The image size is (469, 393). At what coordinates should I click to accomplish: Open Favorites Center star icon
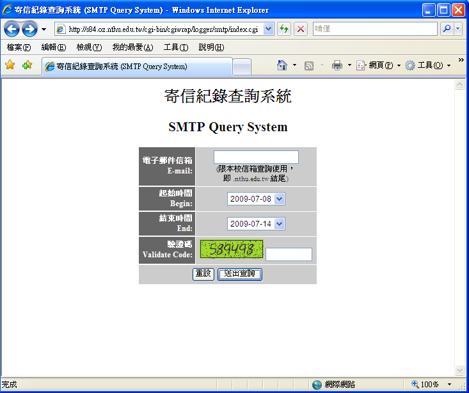pyautogui.click(x=10, y=65)
